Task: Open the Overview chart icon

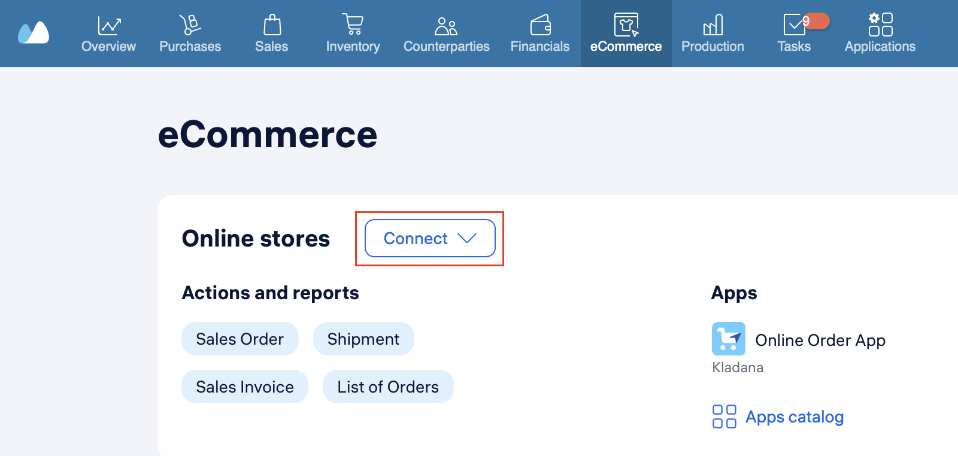Action: [x=109, y=25]
